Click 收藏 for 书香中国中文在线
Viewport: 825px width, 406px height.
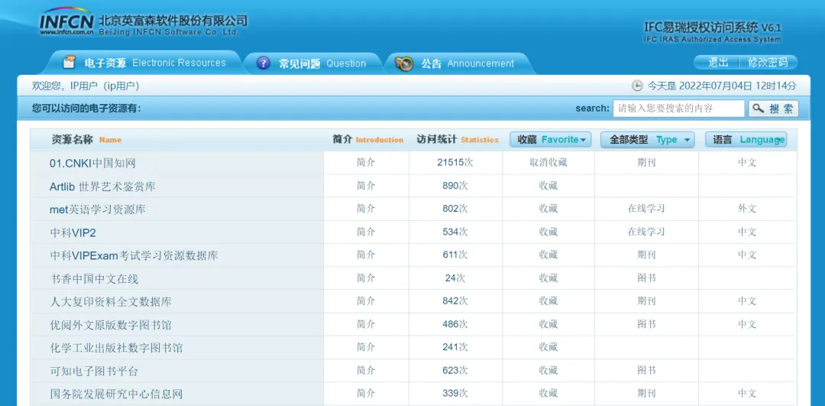pyautogui.click(x=548, y=278)
